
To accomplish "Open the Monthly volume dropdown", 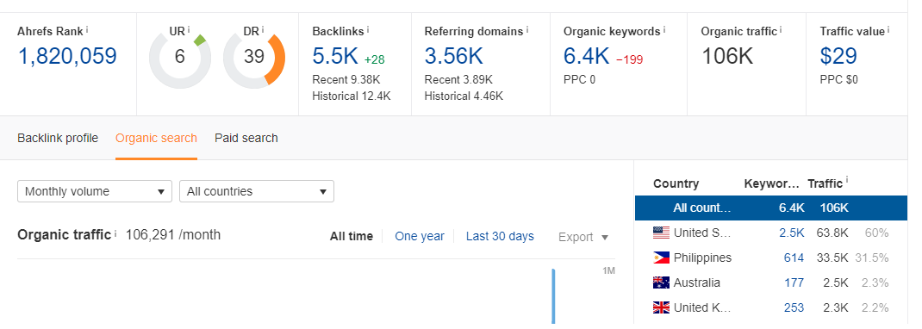I will 95,191.
